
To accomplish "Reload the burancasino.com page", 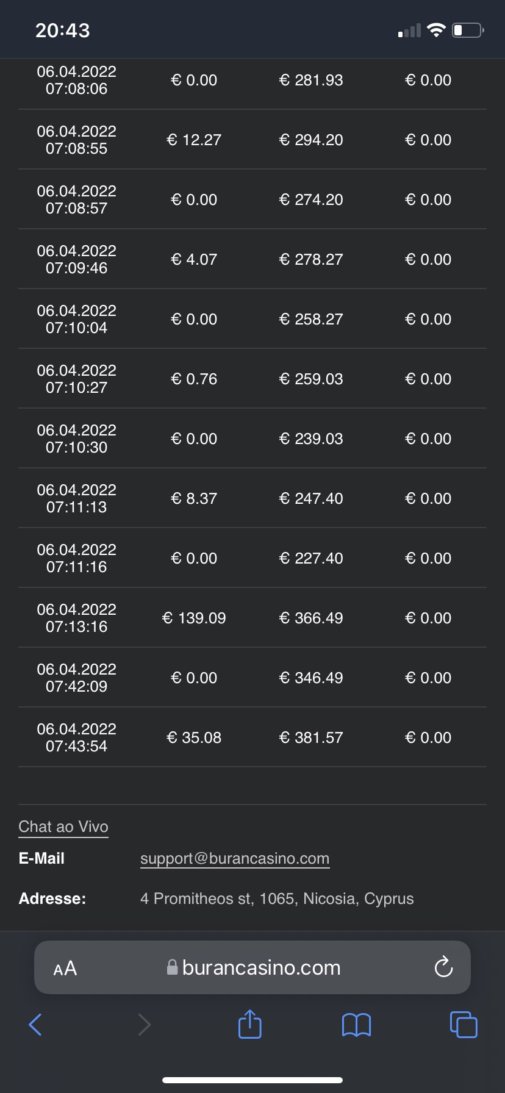I will (443, 967).
